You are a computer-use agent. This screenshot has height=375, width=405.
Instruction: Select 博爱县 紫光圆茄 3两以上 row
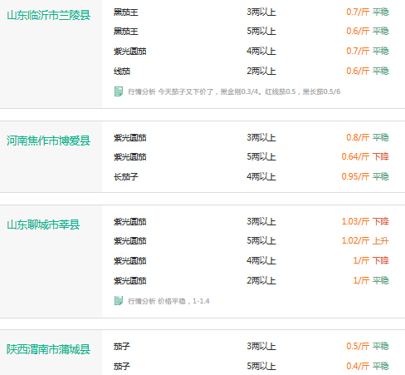[x=251, y=137]
